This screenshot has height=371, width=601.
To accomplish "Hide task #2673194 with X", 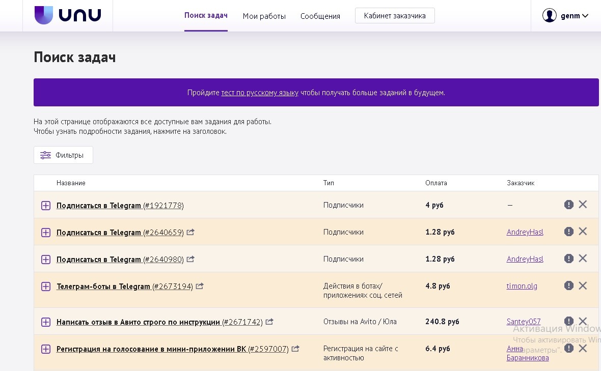I will click(x=583, y=286).
